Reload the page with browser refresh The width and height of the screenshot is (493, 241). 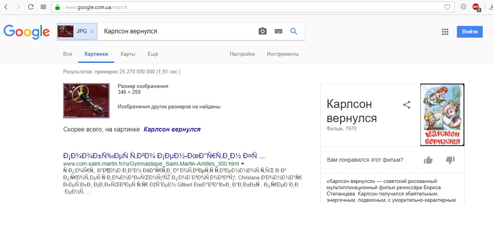(x=31, y=7)
